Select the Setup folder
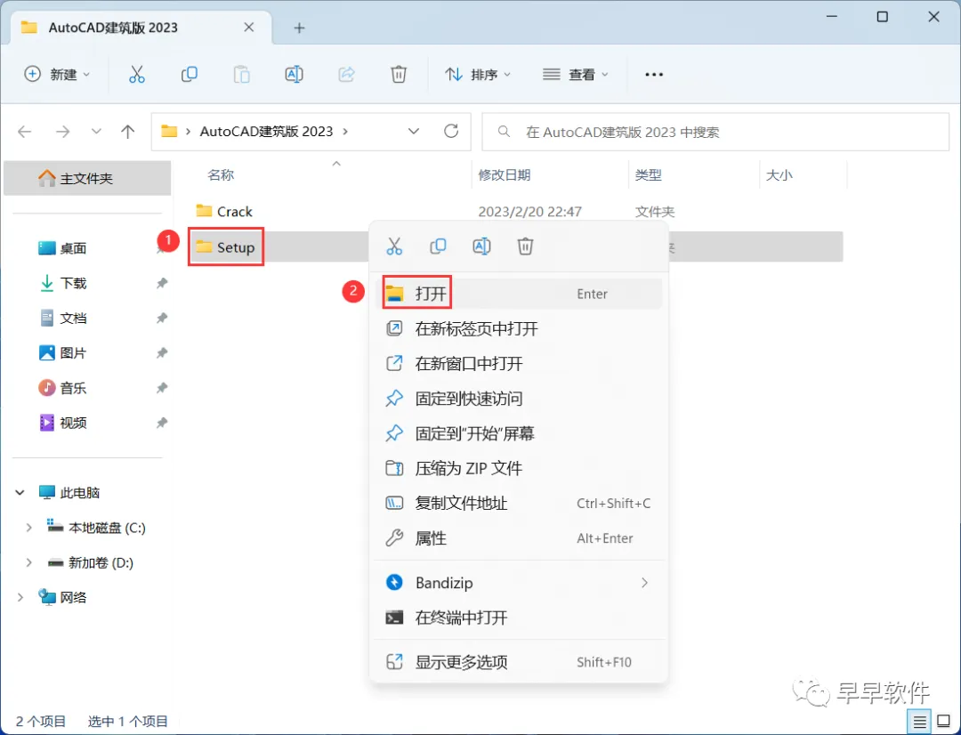The width and height of the screenshot is (961, 735). click(225, 247)
